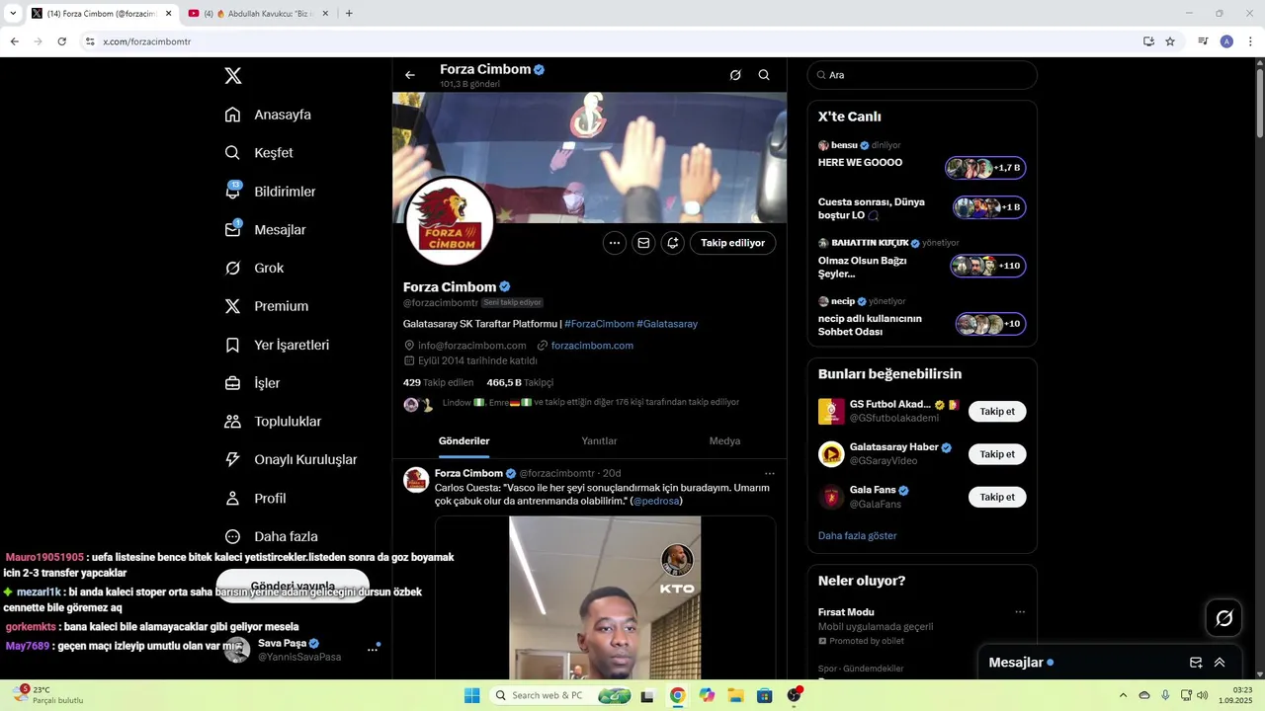Open #Galatasaray hashtag link
The height and width of the screenshot is (711, 1265).
point(667,324)
